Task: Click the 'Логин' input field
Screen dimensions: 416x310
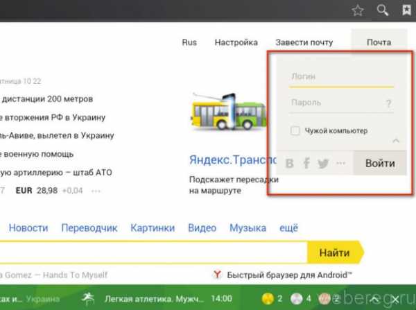Action: [x=341, y=77]
